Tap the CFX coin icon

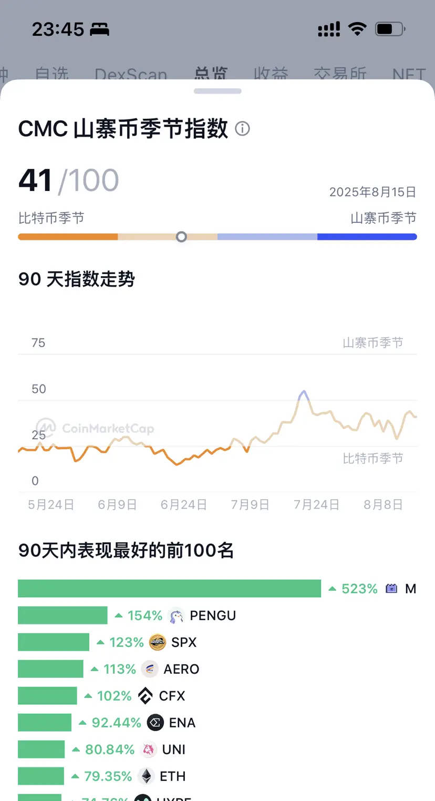(x=146, y=696)
